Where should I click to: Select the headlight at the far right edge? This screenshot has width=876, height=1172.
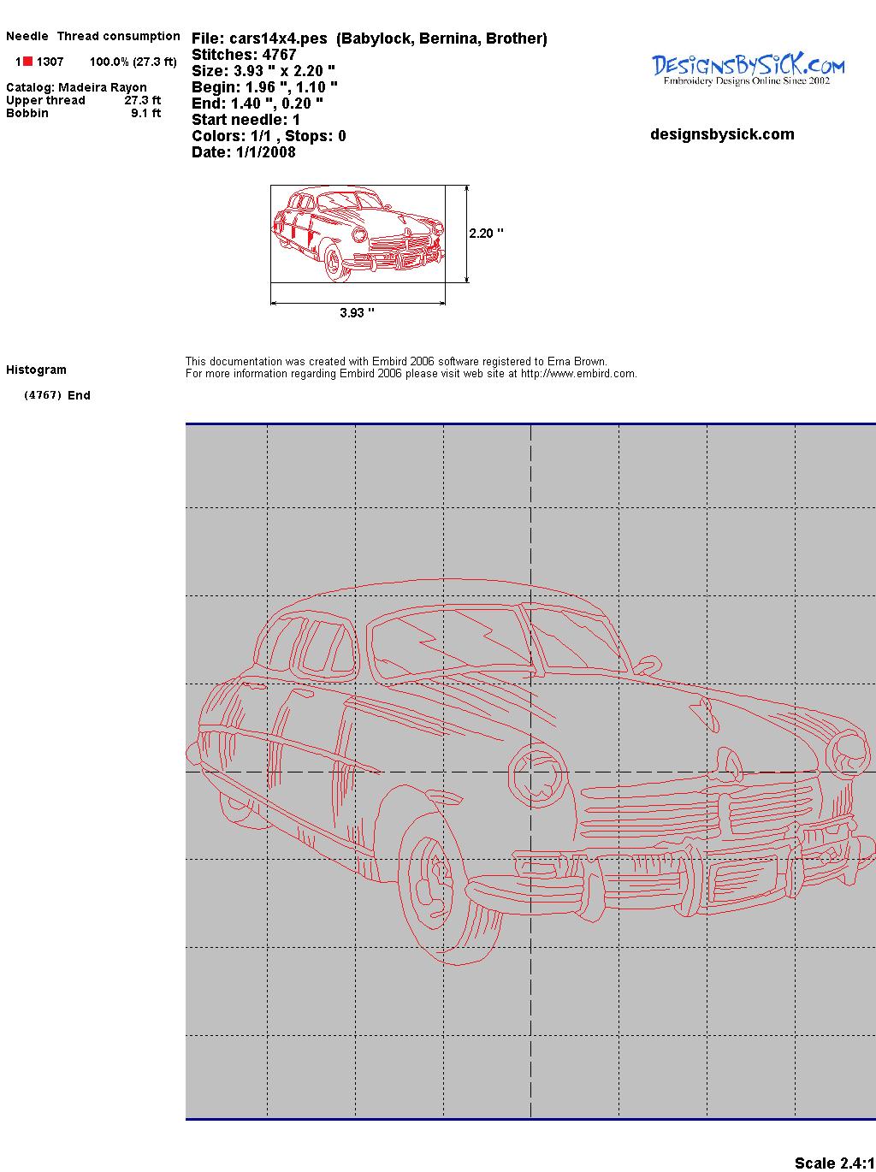pyautogui.click(x=848, y=750)
